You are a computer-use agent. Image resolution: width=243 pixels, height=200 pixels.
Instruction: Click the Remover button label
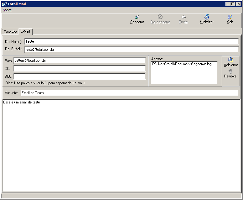[230, 76]
